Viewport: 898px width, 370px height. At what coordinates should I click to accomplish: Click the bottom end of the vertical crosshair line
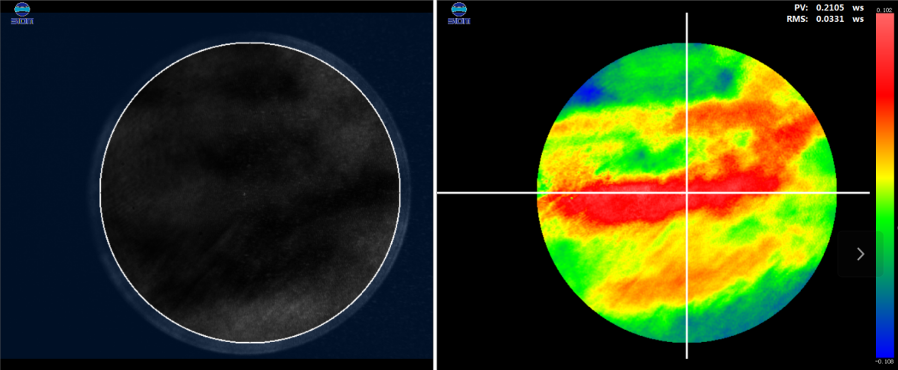(686, 356)
